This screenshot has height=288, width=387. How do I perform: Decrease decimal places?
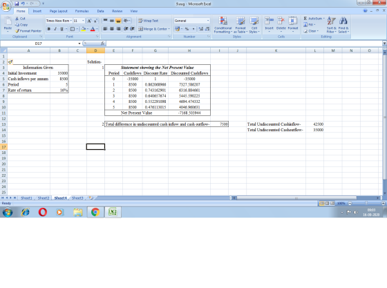coord(207,29)
